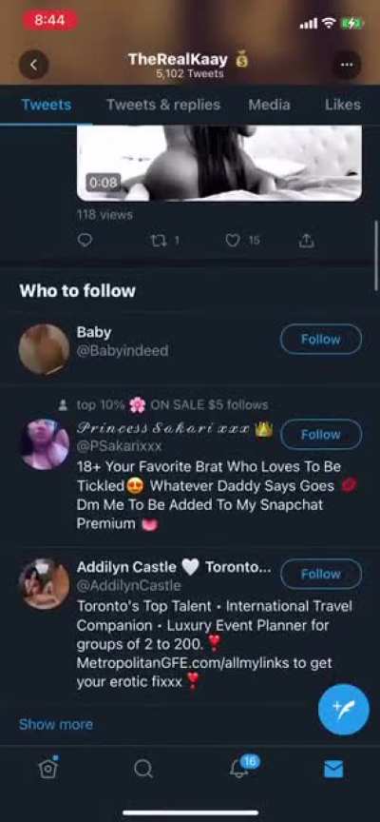Follow the @AddilynCastle account

(321, 574)
